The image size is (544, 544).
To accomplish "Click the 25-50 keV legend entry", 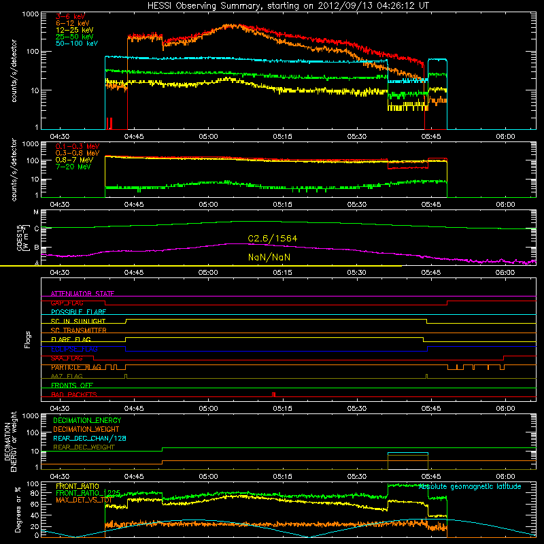I will point(75,37).
